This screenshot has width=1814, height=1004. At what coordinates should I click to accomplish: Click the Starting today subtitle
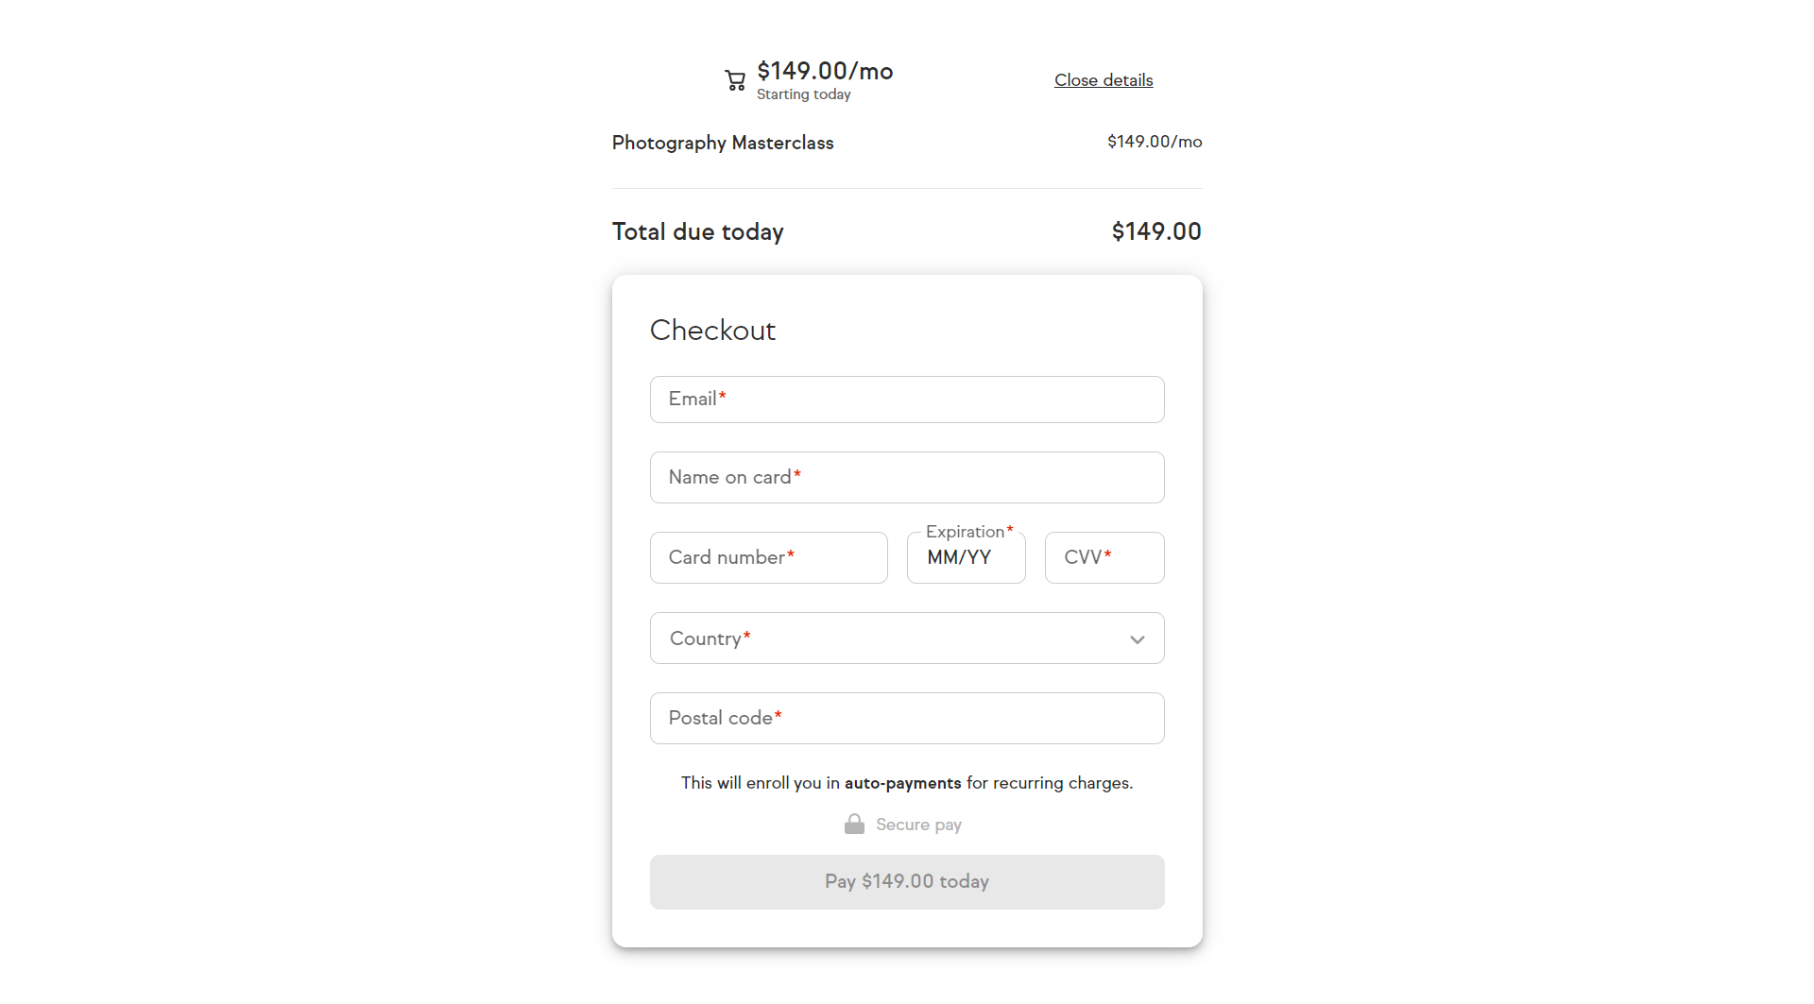pos(804,94)
